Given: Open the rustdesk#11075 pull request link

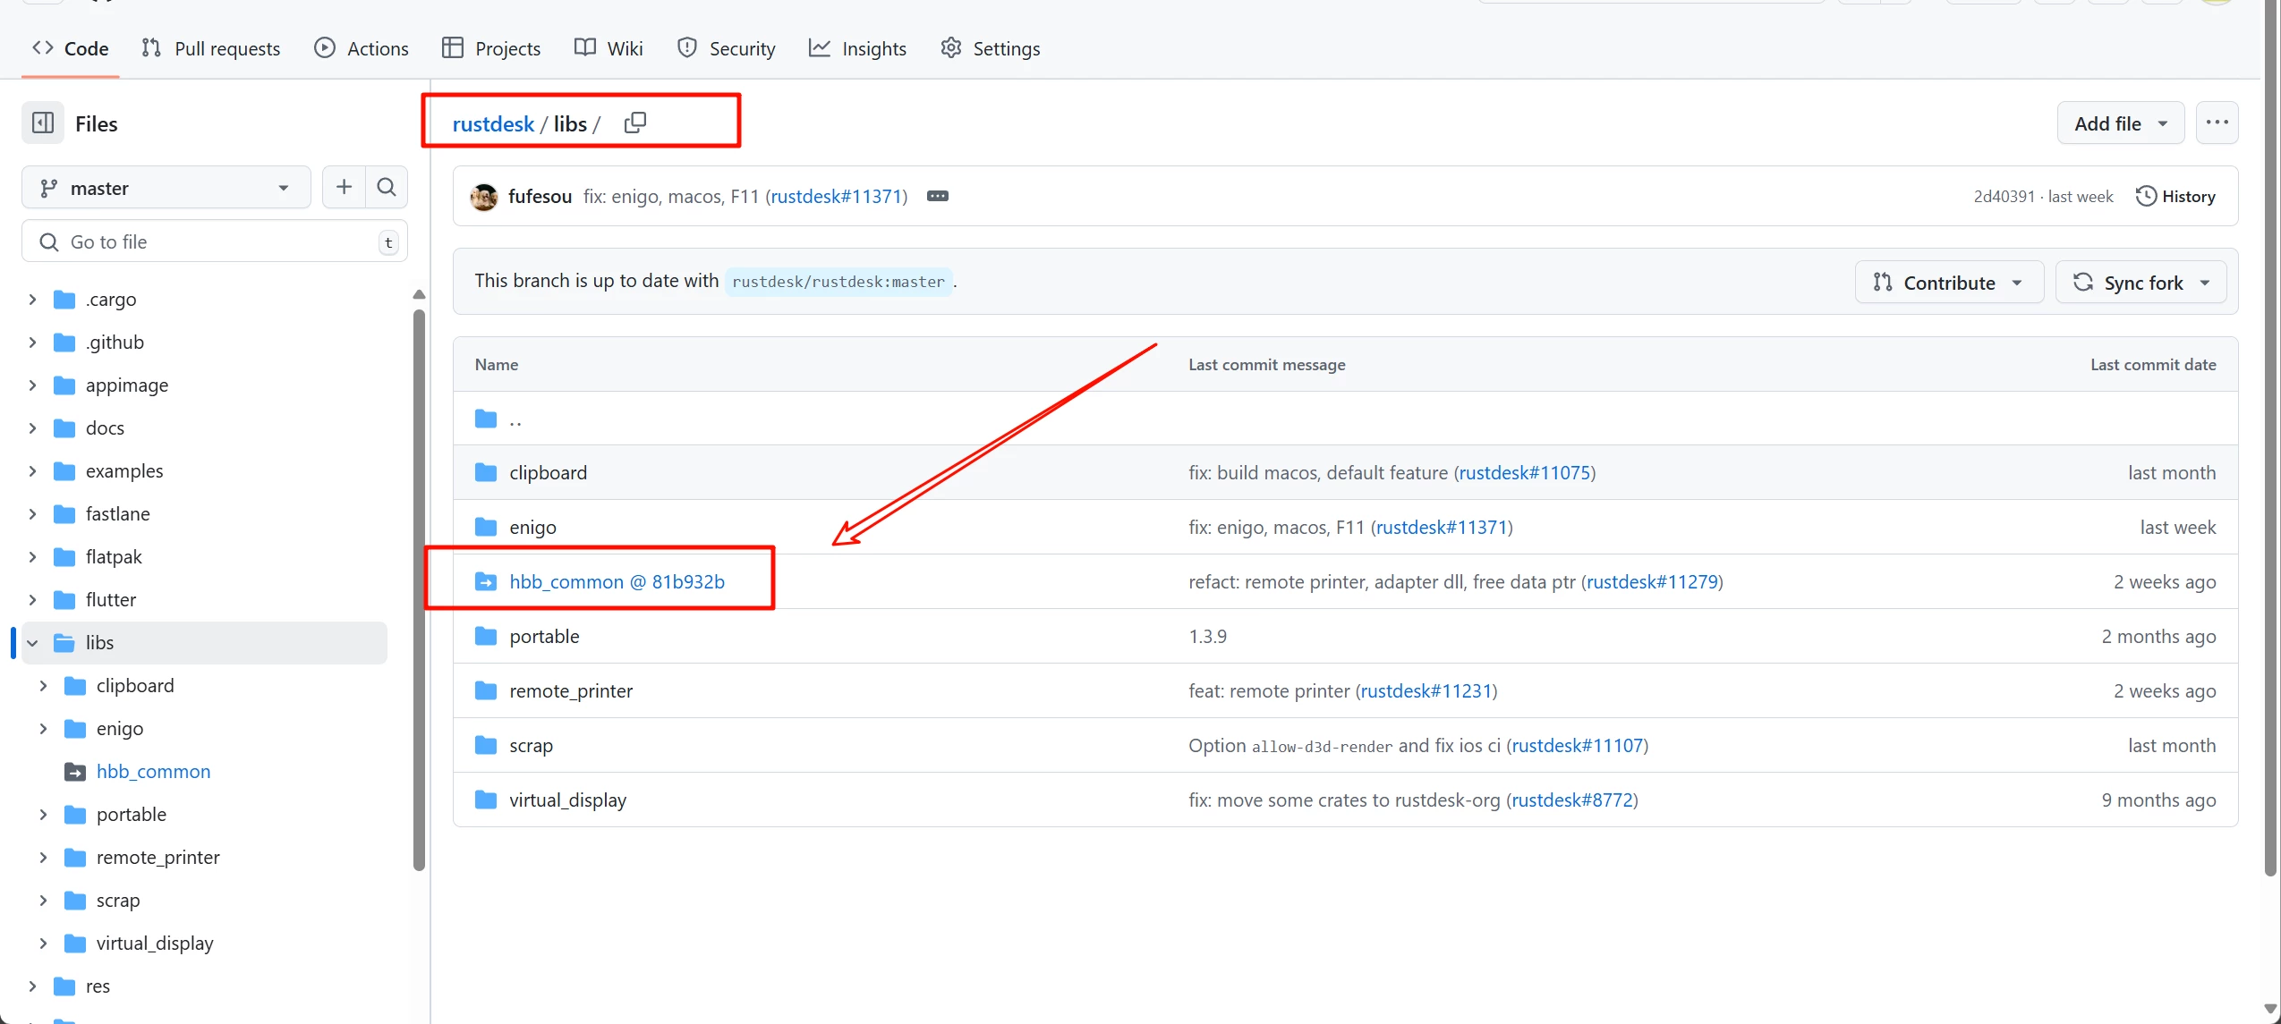Looking at the screenshot, I should [x=1524, y=473].
